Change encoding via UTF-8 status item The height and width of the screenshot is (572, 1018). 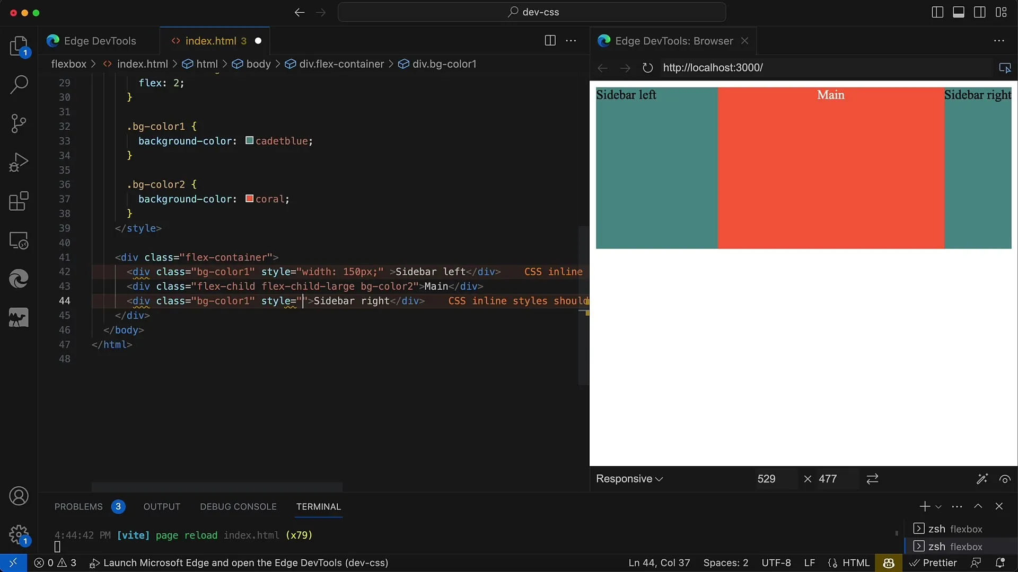coord(776,563)
